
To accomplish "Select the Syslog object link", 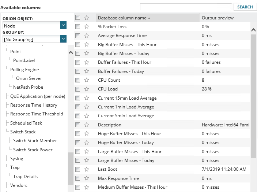I will click(17, 159).
